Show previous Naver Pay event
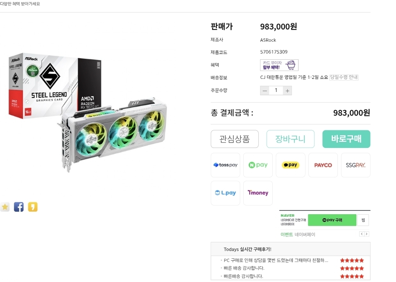The height and width of the screenshot is (282, 396). pyautogui.click(x=362, y=234)
